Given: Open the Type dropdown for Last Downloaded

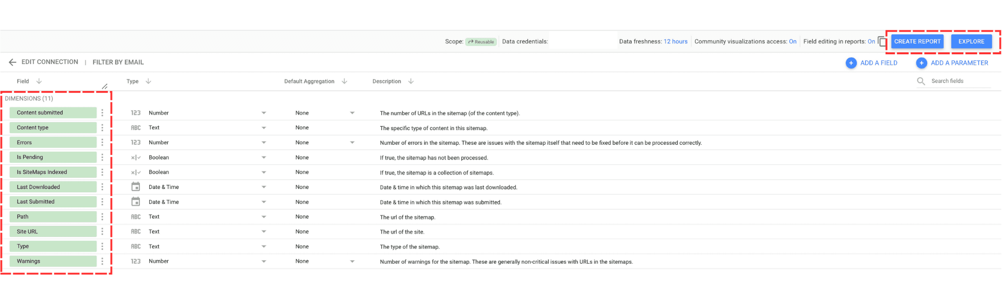Looking at the screenshot, I should 264,187.
